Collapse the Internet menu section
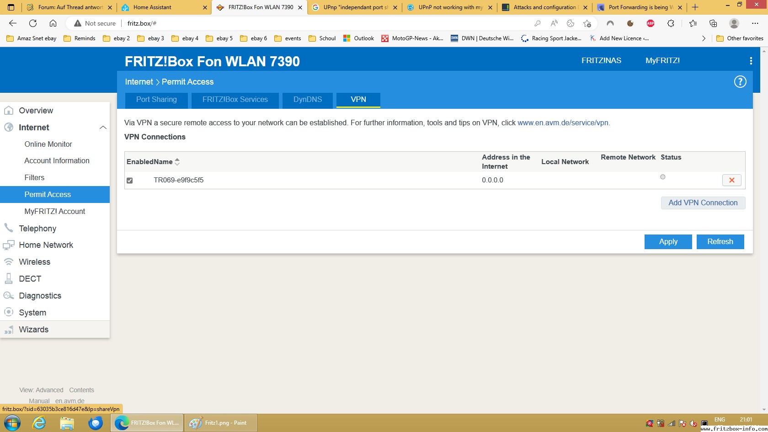The height and width of the screenshot is (432, 768). (x=103, y=128)
